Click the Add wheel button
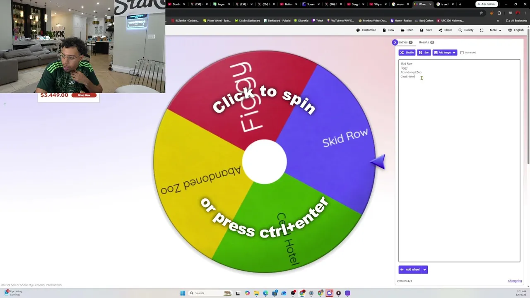The image size is (530, 298). [x=410, y=269]
